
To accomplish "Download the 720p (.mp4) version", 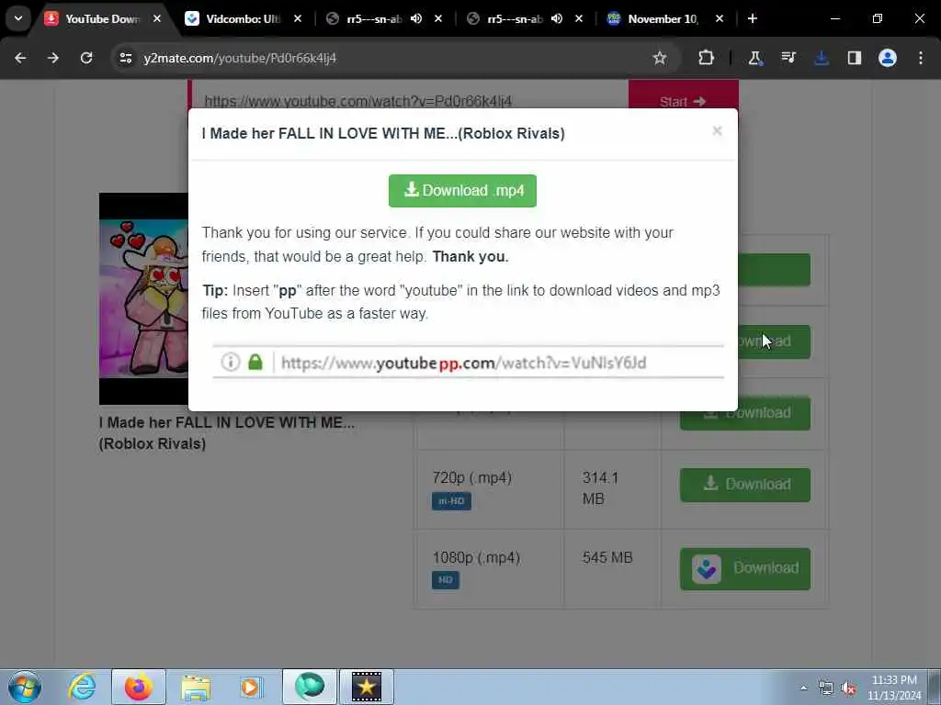I will pos(744,485).
